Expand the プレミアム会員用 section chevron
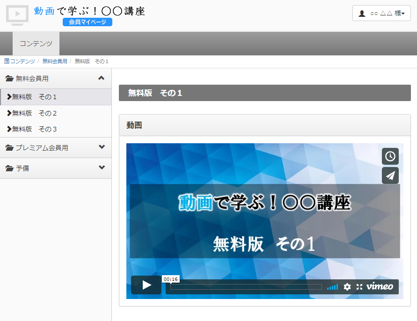Image resolution: width=417 pixels, height=321 pixels. (x=102, y=147)
